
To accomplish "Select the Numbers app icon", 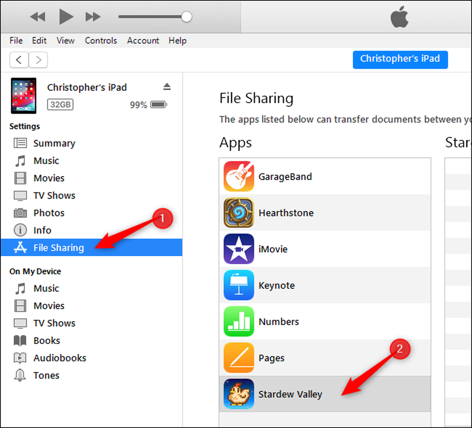I will click(239, 321).
